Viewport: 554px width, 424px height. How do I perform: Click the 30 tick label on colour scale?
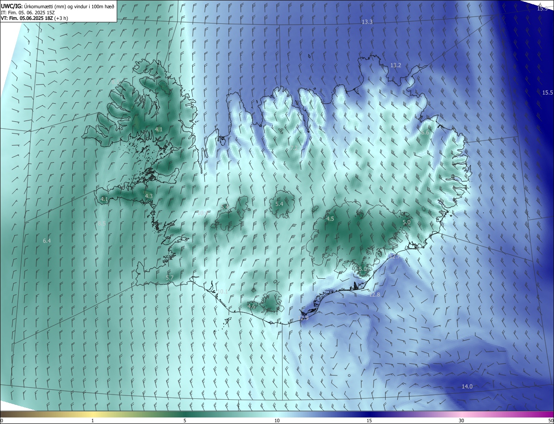461,421
